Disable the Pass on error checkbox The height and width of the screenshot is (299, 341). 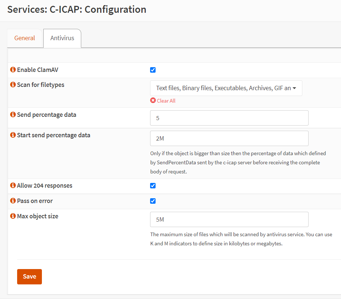(x=153, y=201)
